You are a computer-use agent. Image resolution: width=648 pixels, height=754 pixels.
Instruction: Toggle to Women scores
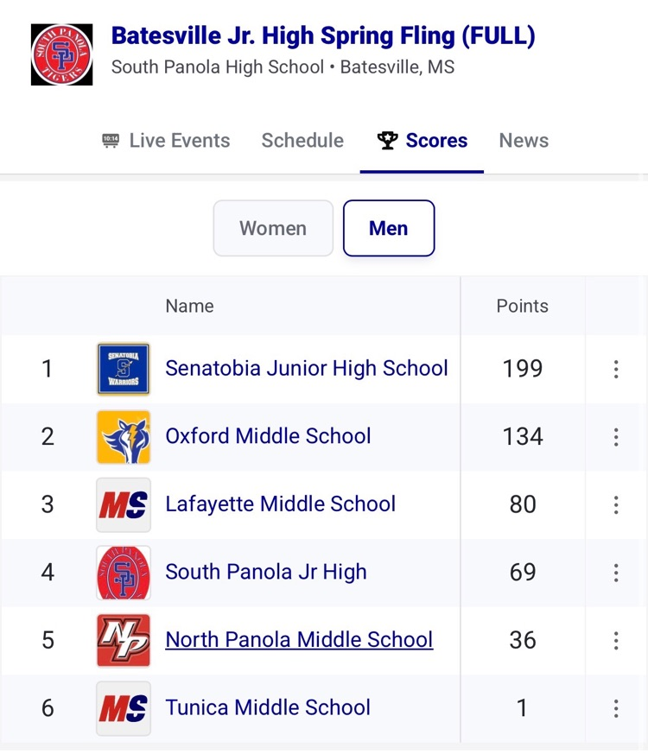pos(273,228)
